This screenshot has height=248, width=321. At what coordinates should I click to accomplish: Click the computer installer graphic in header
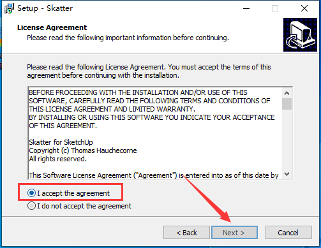click(x=300, y=34)
